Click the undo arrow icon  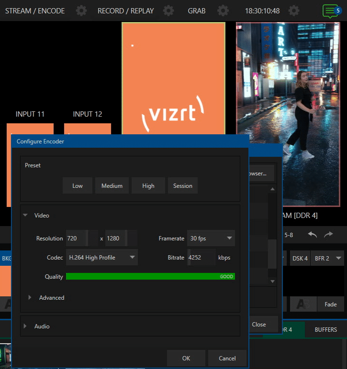click(313, 235)
